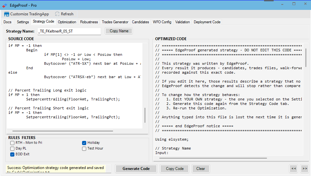Click 'To change how the strategy behaves:' line
Image resolution: width=311 pixels, height=176 pixels.
pyautogui.click(x=198, y=95)
